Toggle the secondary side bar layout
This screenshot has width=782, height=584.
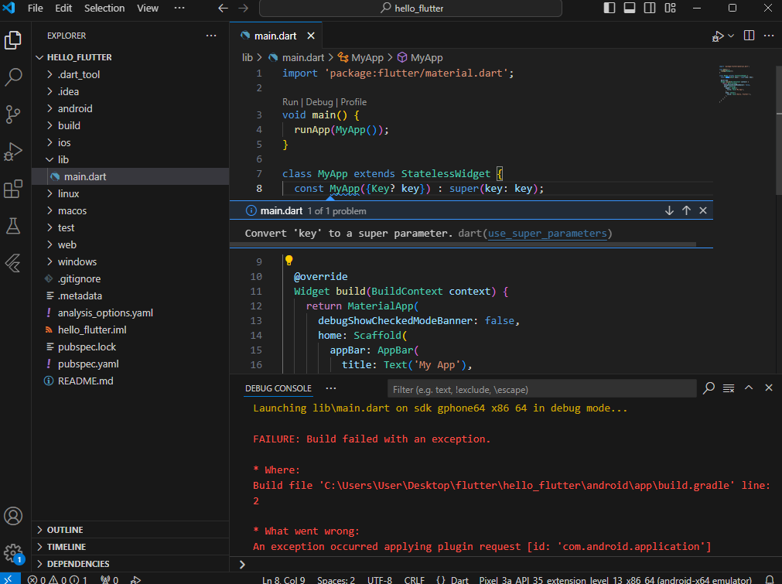coord(649,8)
